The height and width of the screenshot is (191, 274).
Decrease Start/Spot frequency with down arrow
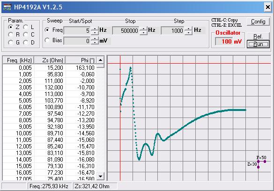pos(95,33)
